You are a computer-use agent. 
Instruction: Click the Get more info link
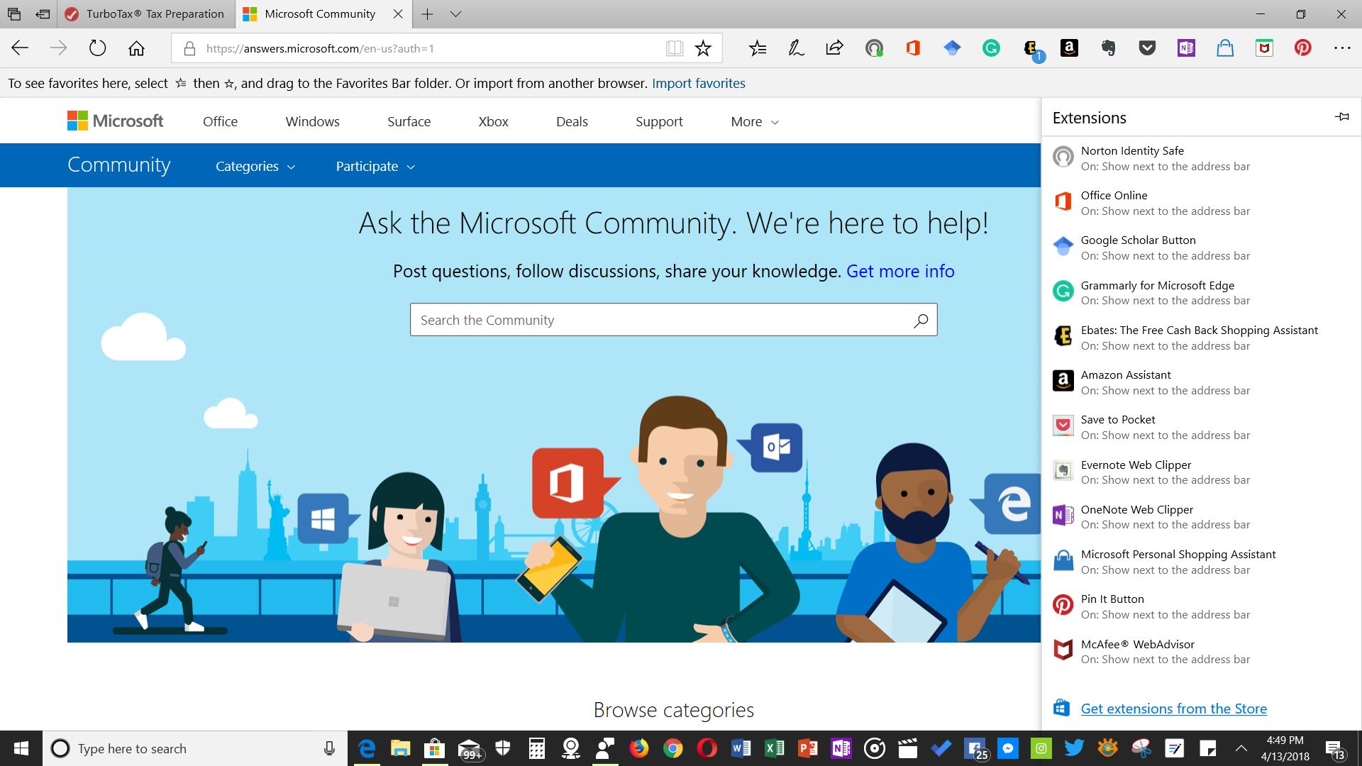(x=900, y=272)
